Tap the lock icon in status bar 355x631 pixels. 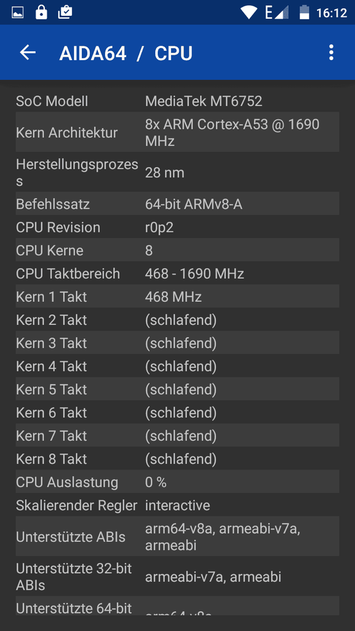(41, 12)
